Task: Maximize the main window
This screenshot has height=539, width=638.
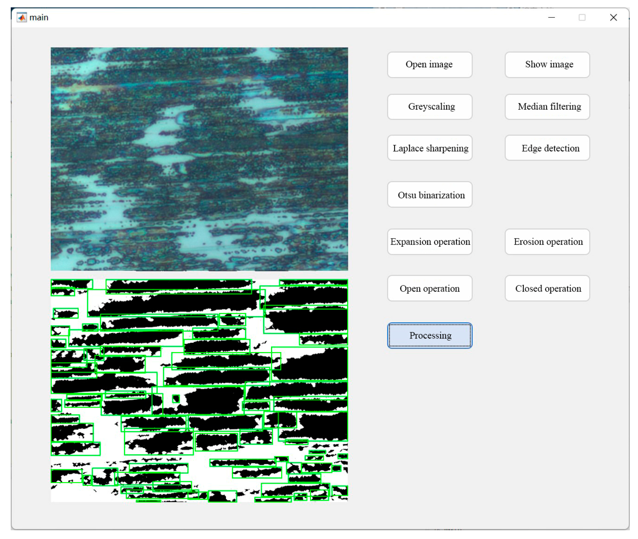Action: tap(582, 18)
